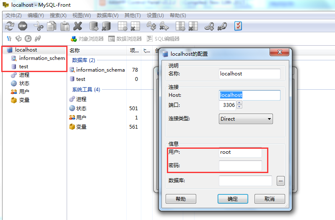Increase port number with up spinner arrow
This screenshot has width=335, height=220.
tap(239, 103)
